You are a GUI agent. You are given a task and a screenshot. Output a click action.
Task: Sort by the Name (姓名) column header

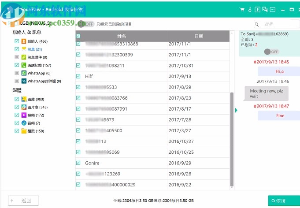tap(122, 36)
